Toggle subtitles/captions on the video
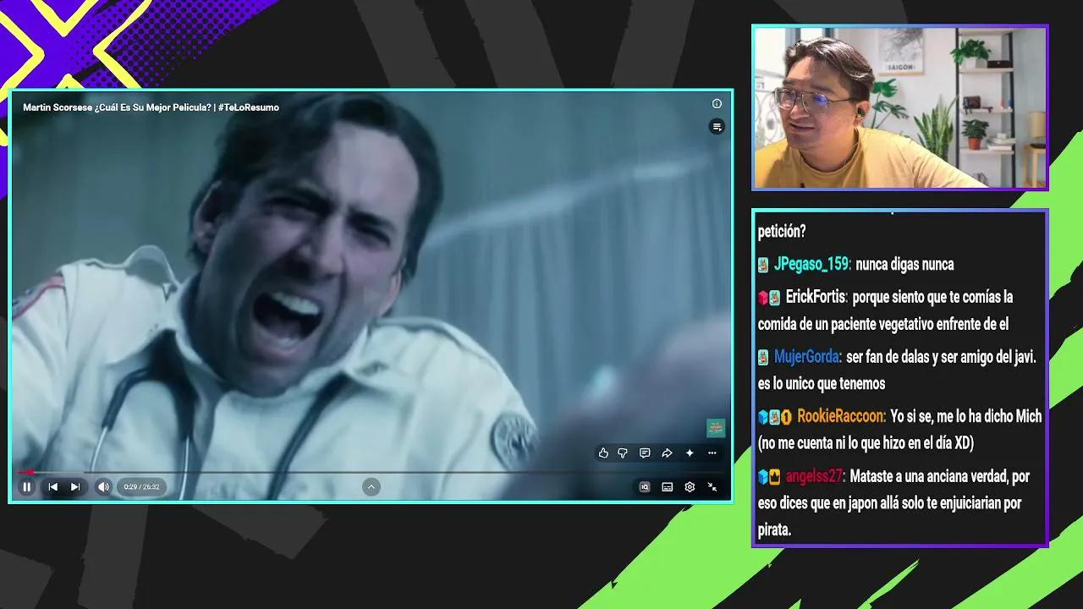Viewport: 1083px width, 609px height. pos(668,486)
